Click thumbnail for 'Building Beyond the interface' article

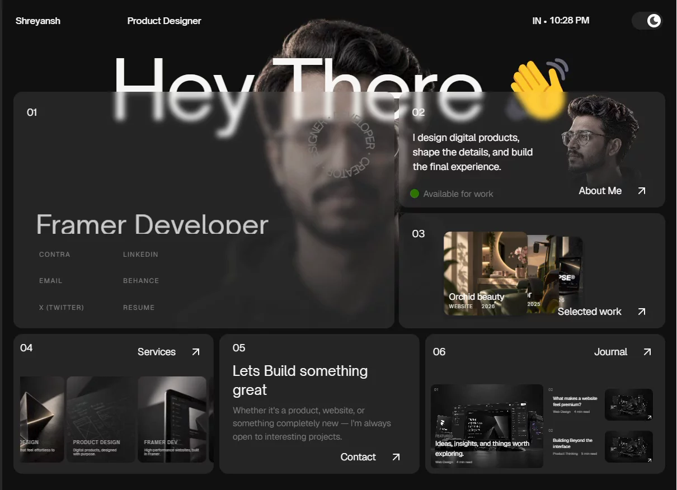pos(629,446)
